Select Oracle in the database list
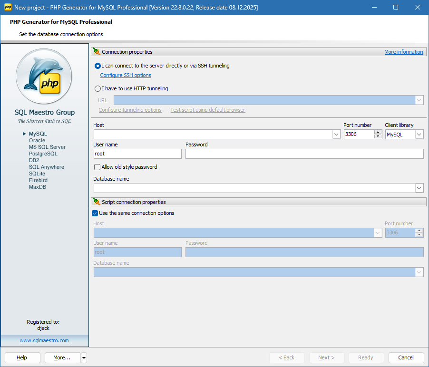Screen dimensions: 429x367 37,140
